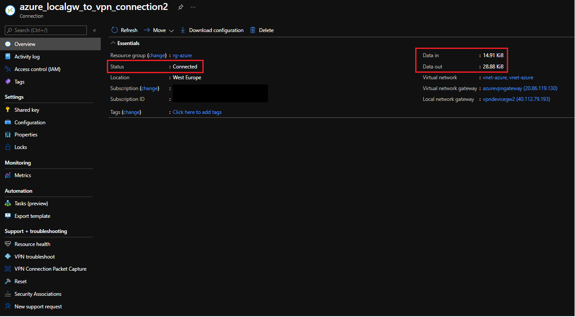Open VPN Connection Packet Capture page
The height and width of the screenshot is (317, 575).
[50, 269]
